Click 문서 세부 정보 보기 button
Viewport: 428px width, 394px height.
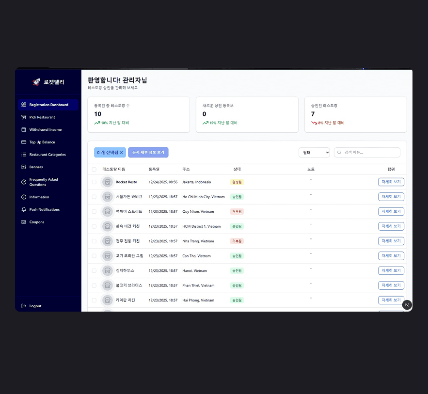[148, 152]
